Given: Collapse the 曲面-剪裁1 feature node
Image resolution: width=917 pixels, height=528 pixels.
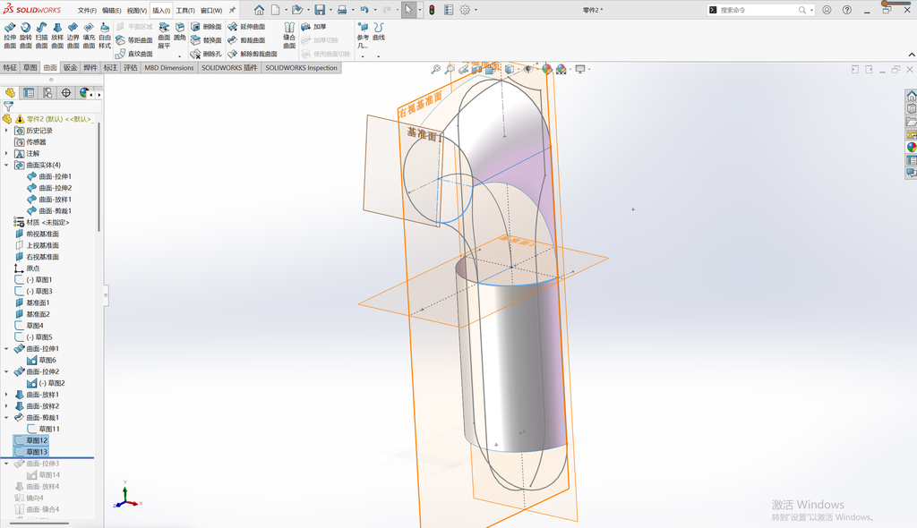Looking at the screenshot, I should coord(6,418).
